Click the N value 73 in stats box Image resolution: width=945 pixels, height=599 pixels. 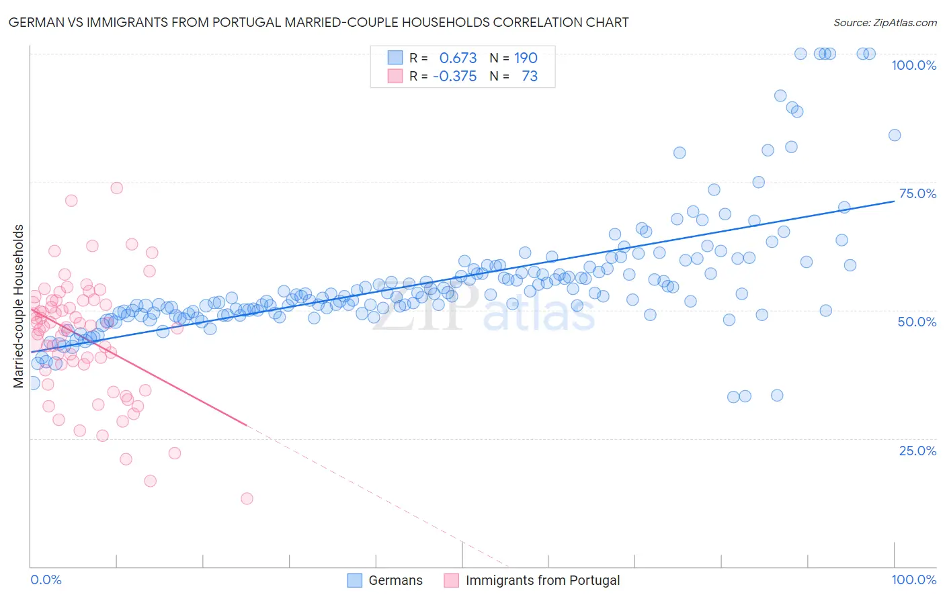(x=530, y=76)
